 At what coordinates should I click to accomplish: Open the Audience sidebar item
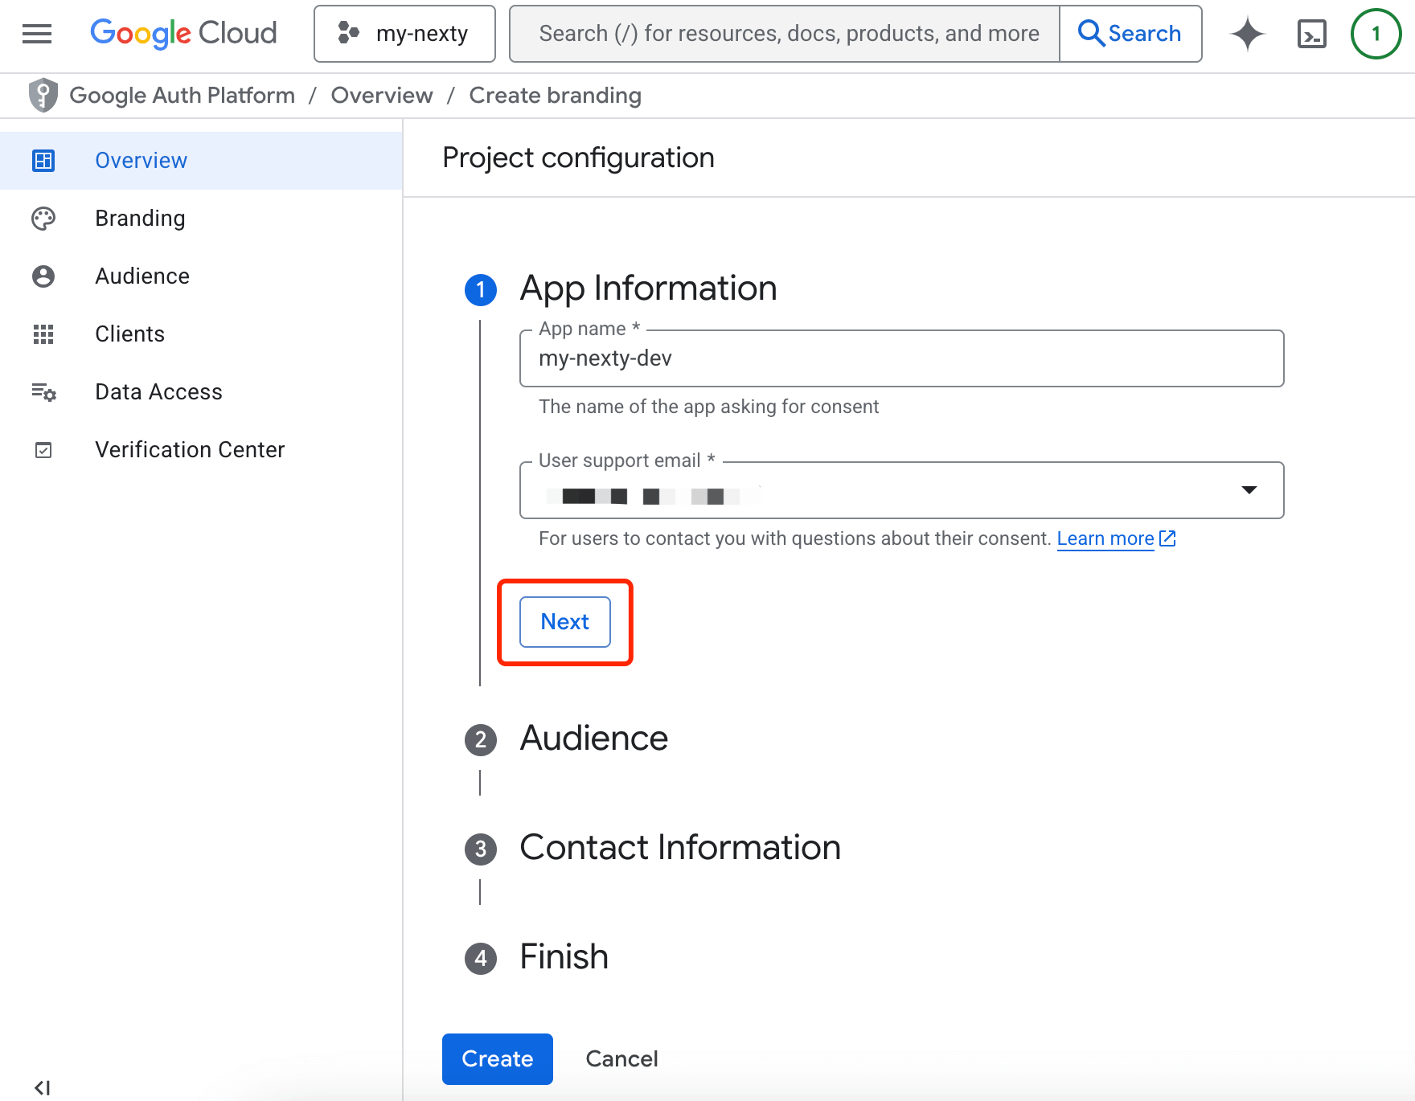tap(201, 276)
